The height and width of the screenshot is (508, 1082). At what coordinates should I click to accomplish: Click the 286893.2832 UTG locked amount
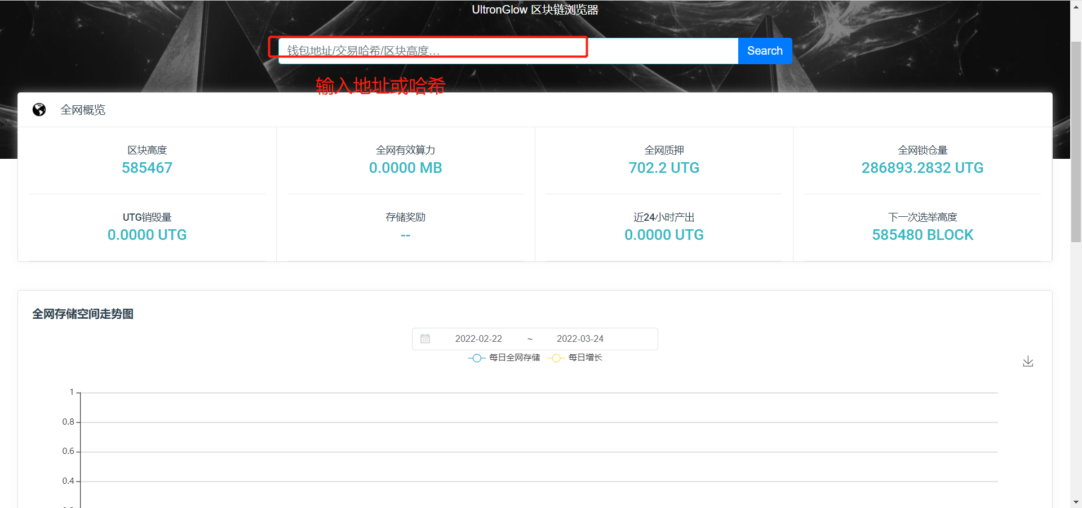[x=923, y=168]
